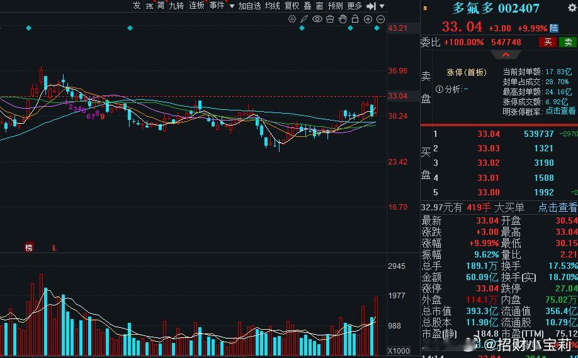Zoom out with minus icon
The width and height of the screenshot is (578, 358).
coord(381,19)
